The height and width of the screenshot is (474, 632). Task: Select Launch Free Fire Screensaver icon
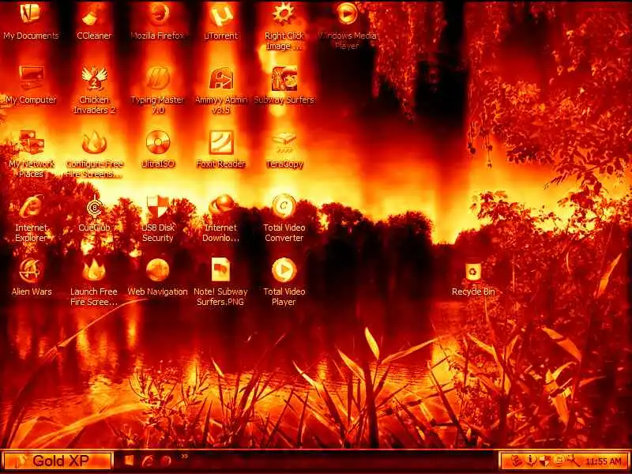[94, 283]
